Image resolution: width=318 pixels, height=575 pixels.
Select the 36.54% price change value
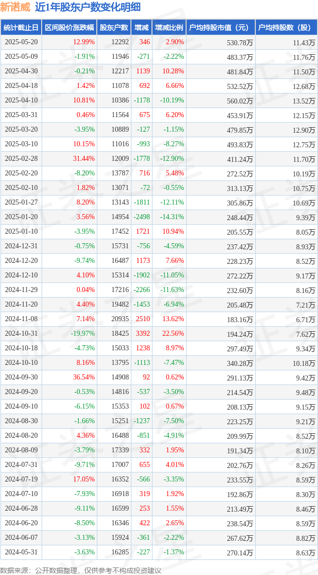point(84,377)
